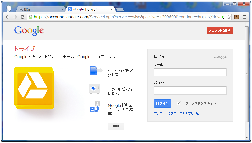This screenshot has width=252, height=143.
Task: Click the green padlock security icon
Action: pos(31,17)
